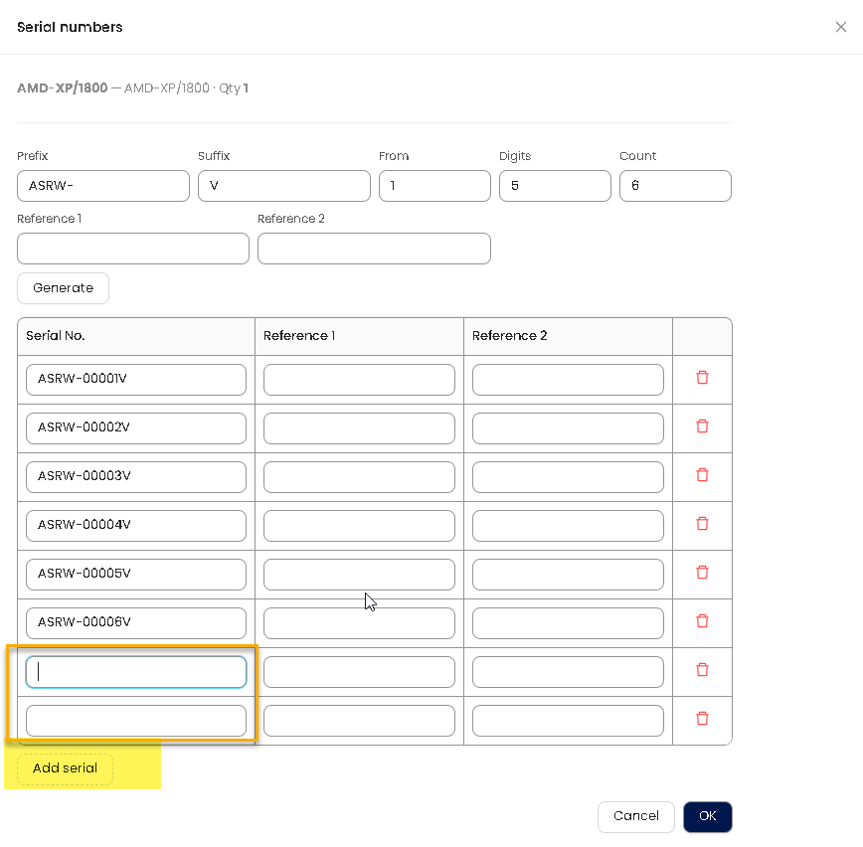Edit serial number ASRW-00004V
Viewport: 863px width, 847px height.
click(x=136, y=526)
